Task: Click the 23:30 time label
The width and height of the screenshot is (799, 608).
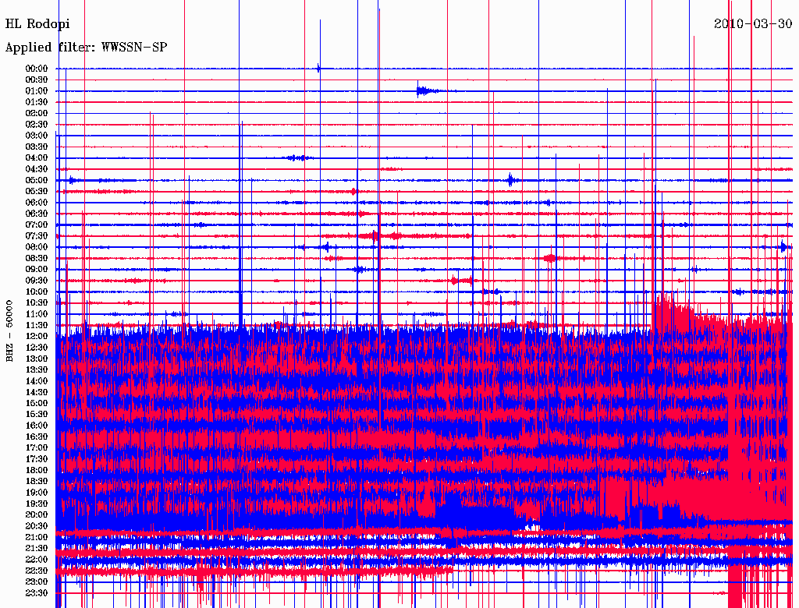Action: click(x=37, y=593)
